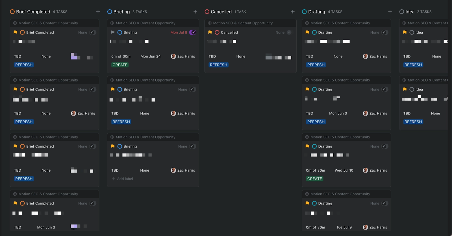
Task: Disable auto-schedule toggle on Mon Jul 8 Briefing card
Action: tap(193, 32)
